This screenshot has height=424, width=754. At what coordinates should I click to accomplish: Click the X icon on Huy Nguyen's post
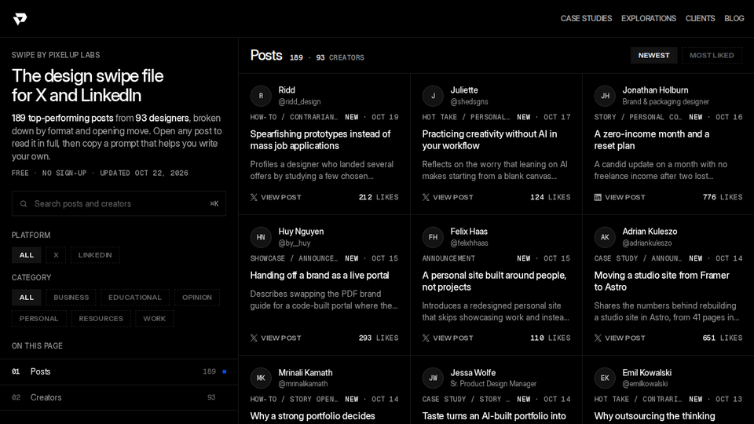coord(254,338)
